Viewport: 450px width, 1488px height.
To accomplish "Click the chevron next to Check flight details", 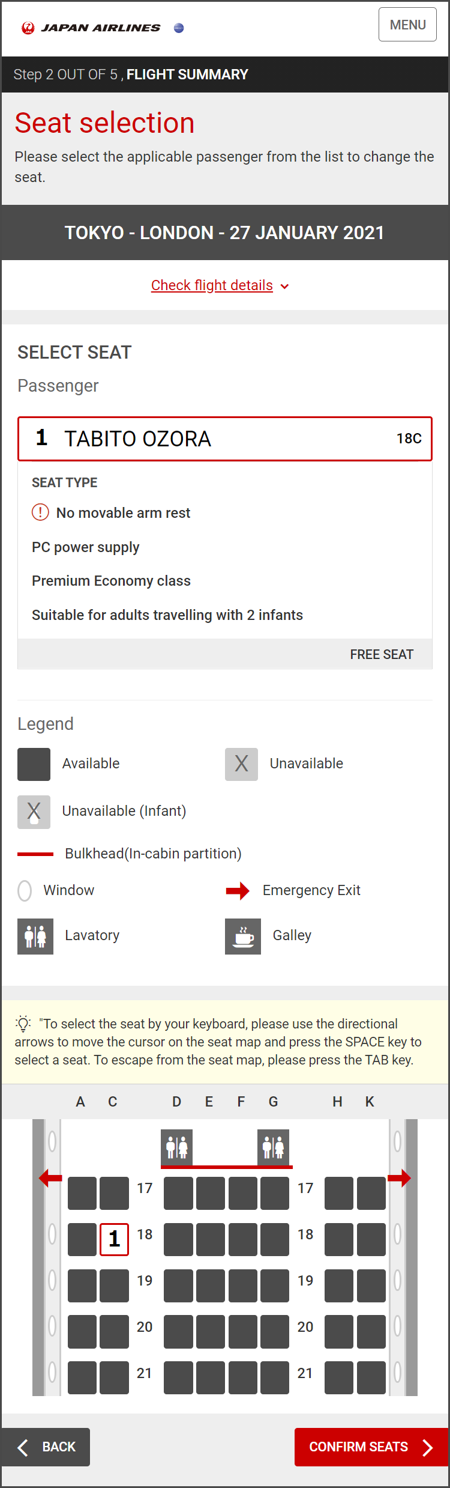I will pos(285,287).
